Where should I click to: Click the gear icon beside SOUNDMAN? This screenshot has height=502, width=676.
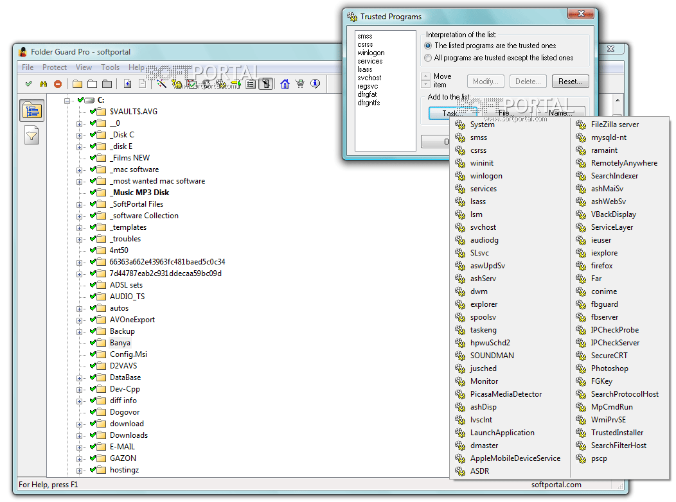460,356
